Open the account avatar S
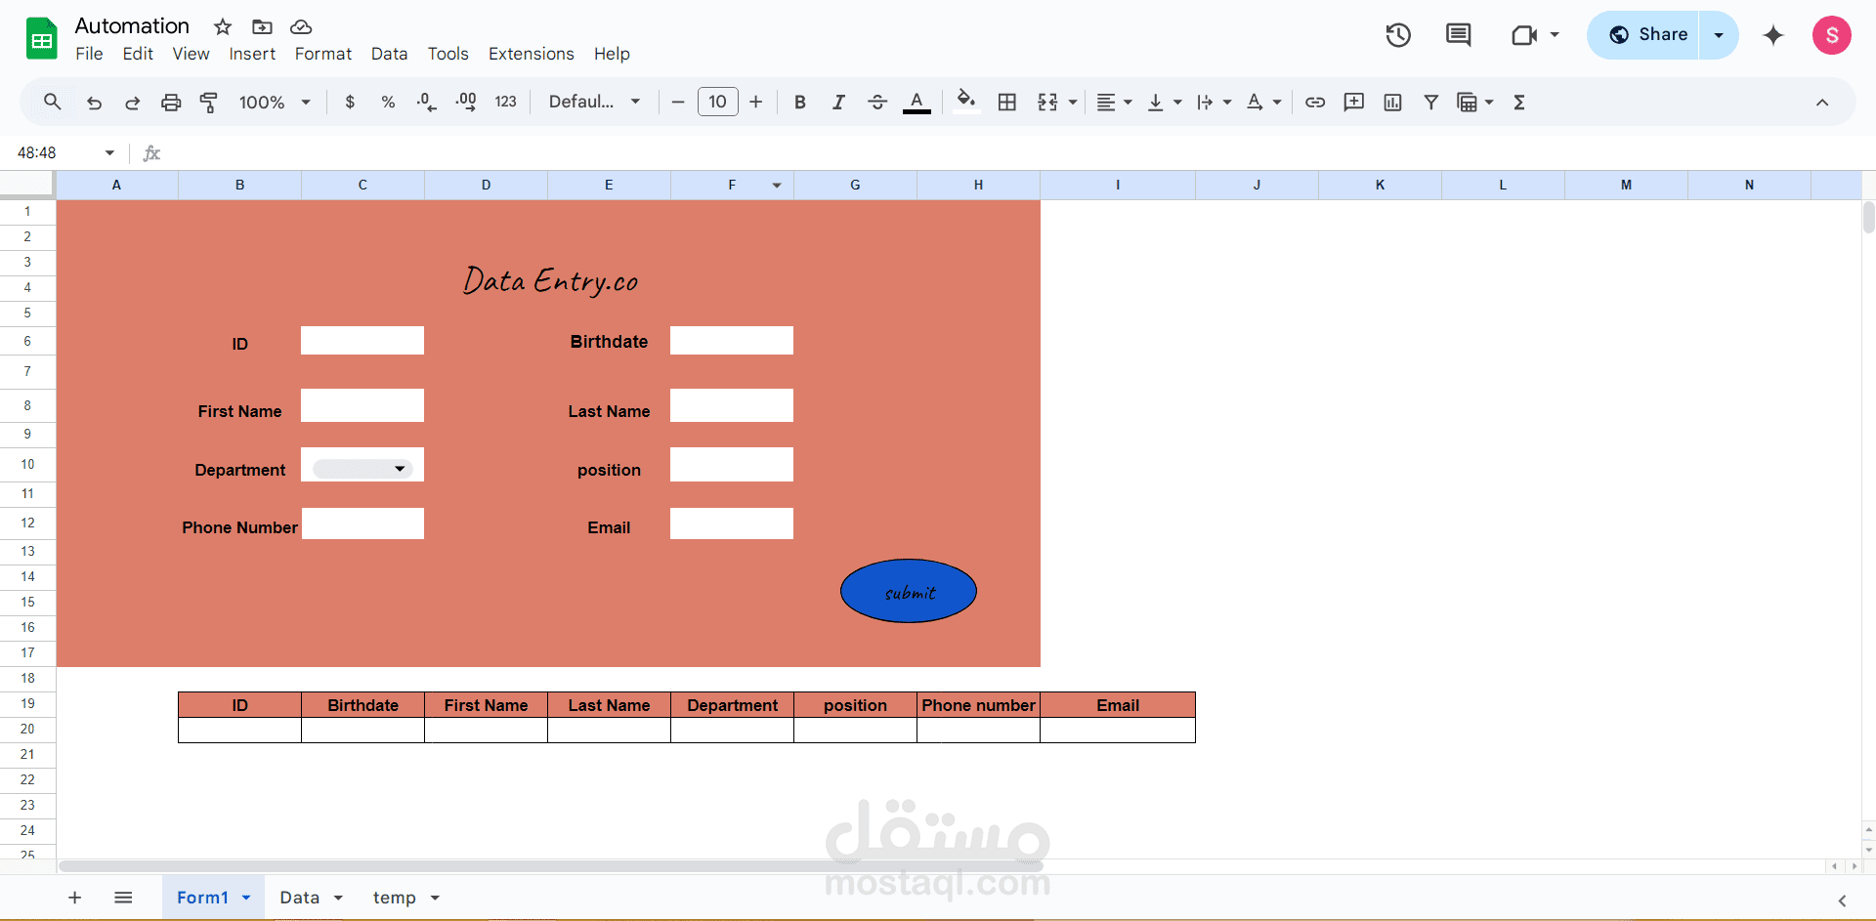Viewport: 1876px width, 921px height. (x=1832, y=35)
